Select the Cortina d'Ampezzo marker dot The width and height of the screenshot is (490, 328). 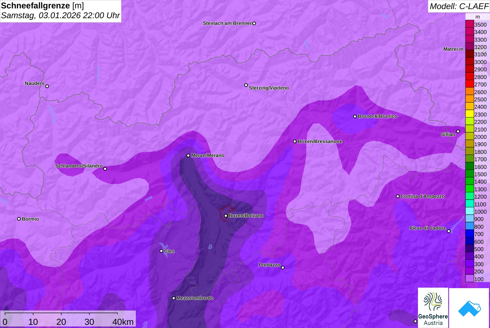(398, 196)
